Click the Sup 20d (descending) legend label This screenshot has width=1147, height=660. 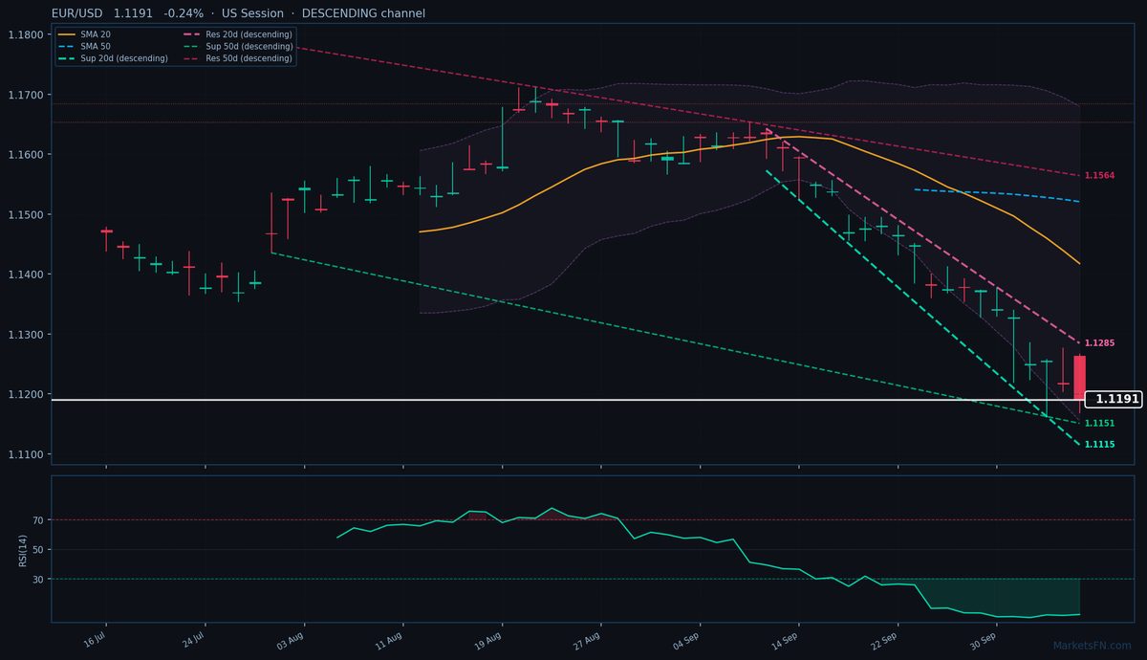click(124, 58)
